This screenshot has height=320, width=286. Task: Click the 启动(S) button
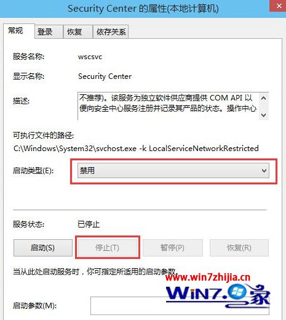coord(43,248)
